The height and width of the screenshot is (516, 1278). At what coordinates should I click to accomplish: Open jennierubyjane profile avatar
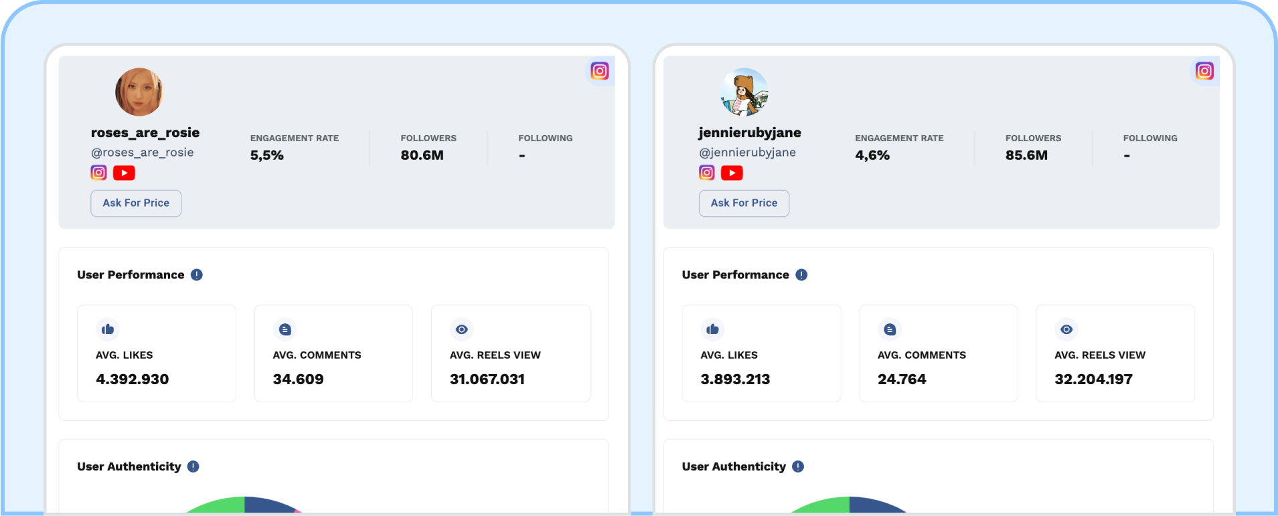[744, 92]
